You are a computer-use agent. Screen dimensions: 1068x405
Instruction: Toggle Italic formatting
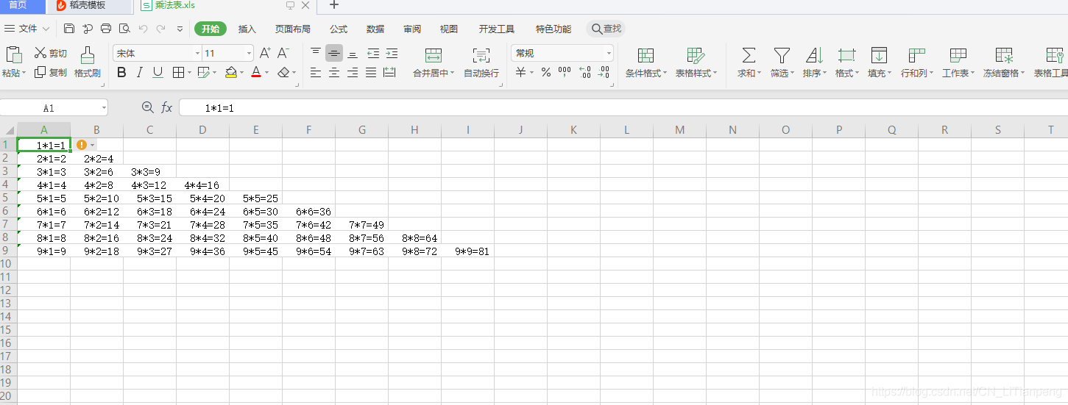pos(140,72)
